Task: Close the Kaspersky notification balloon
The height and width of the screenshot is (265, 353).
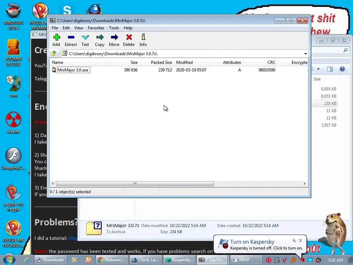Action: [x=300, y=241]
